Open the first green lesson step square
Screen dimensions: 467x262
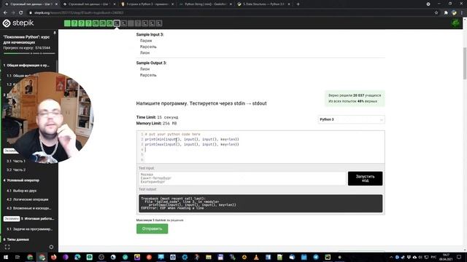(67, 23)
